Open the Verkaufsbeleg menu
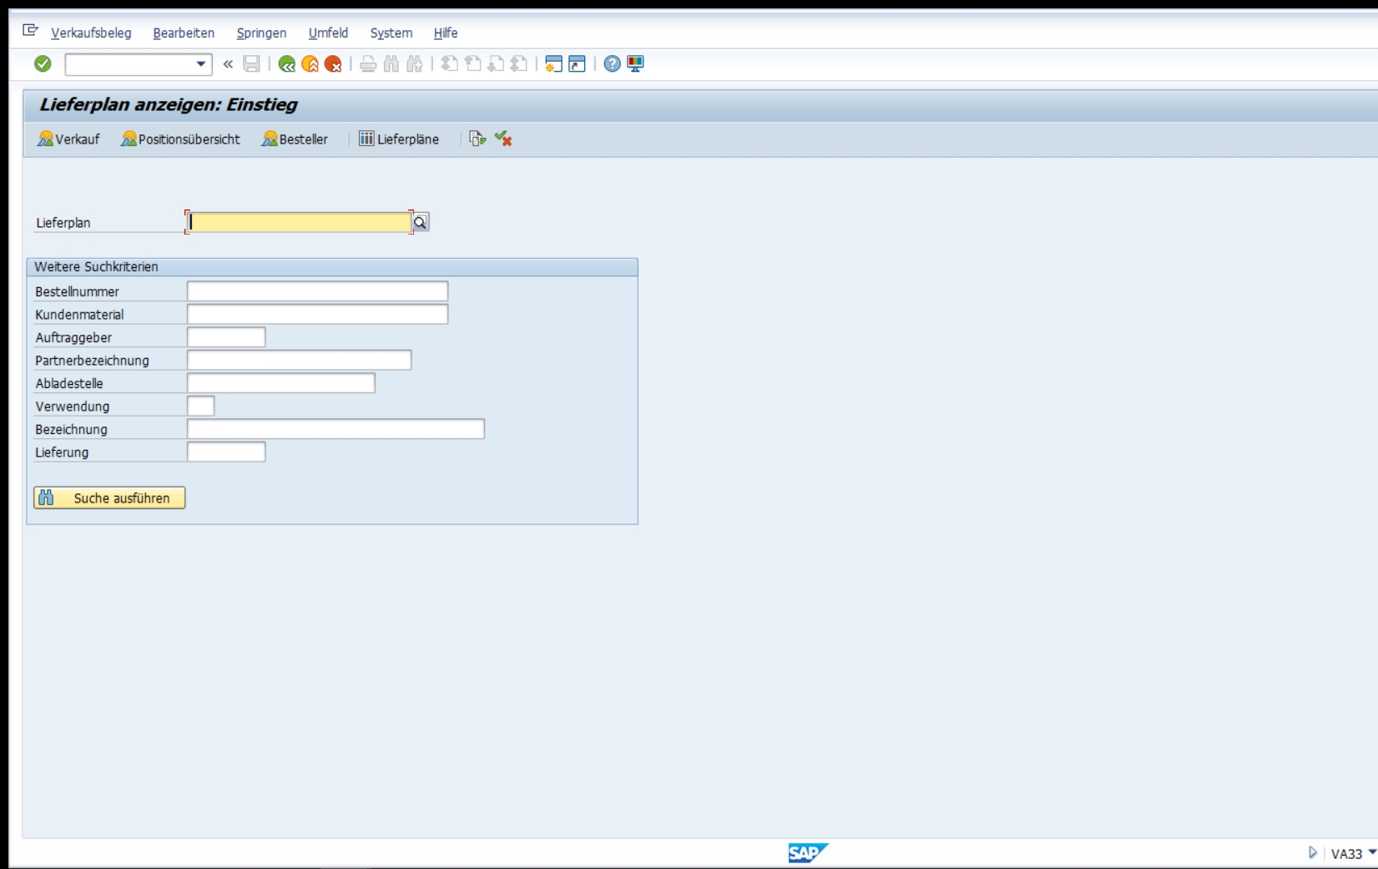The height and width of the screenshot is (869, 1378). pyautogui.click(x=91, y=33)
